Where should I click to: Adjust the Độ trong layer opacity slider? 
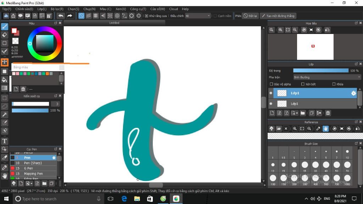[x=320, y=70]
